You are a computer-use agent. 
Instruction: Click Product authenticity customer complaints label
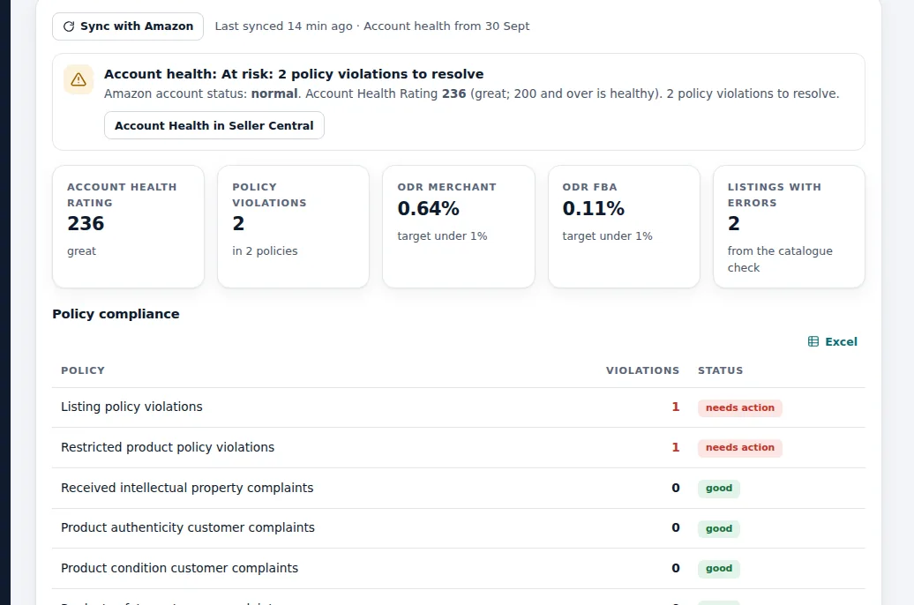coord(188,527)
